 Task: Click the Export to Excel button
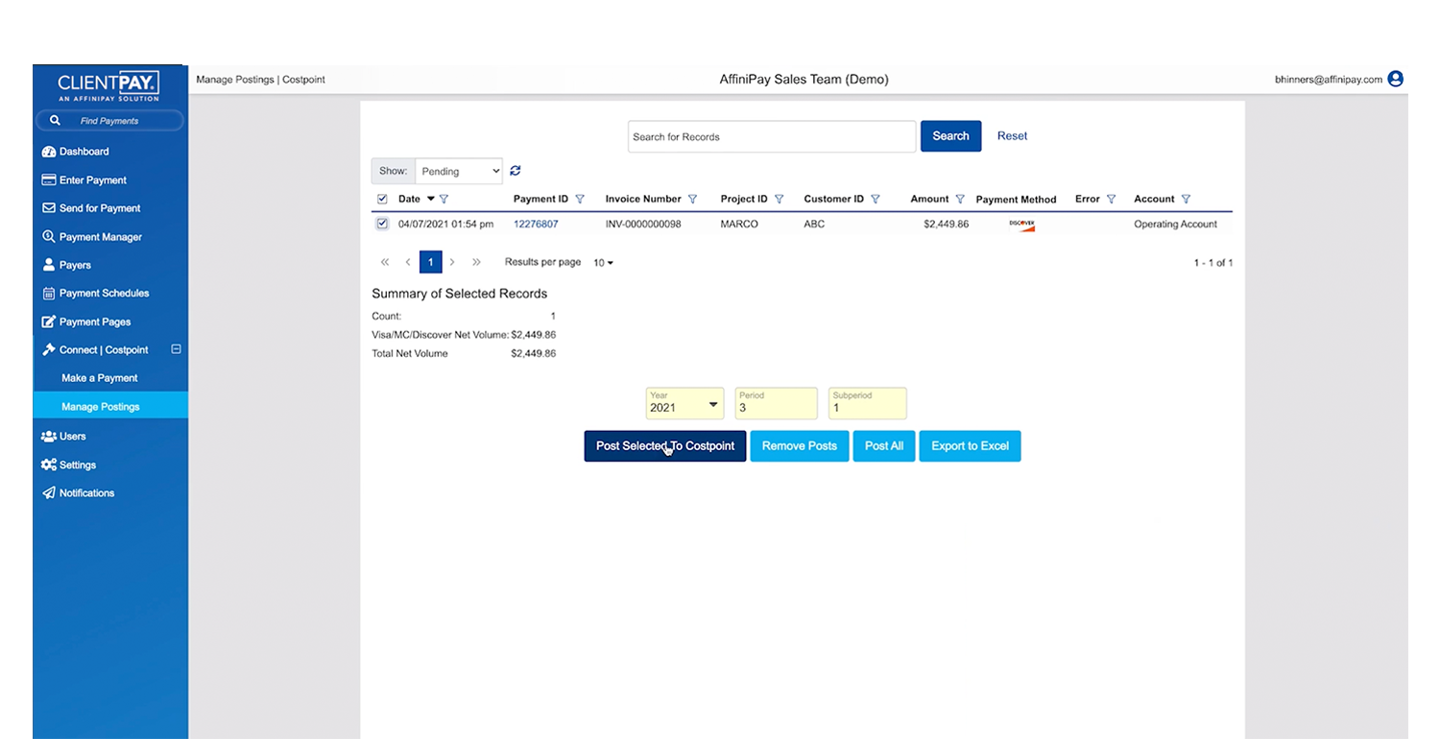(970, 446)
